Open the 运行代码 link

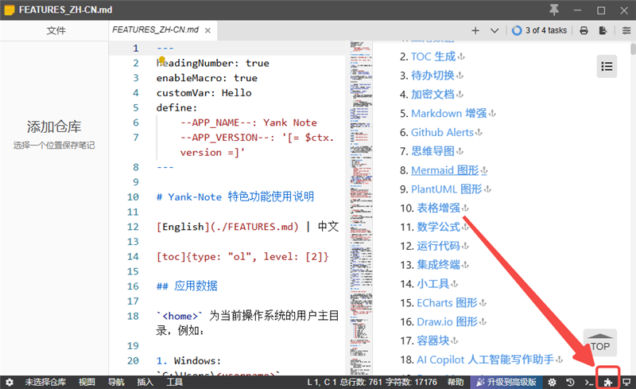pyautogui.click(x=439, y=246)
